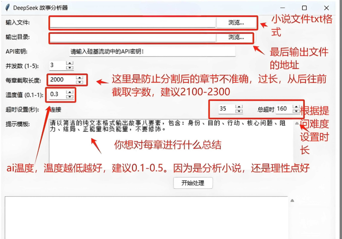Click into the API密钥 input field
Image resolution: width=342 pixels, height=239 pixels.
point(152,52)
